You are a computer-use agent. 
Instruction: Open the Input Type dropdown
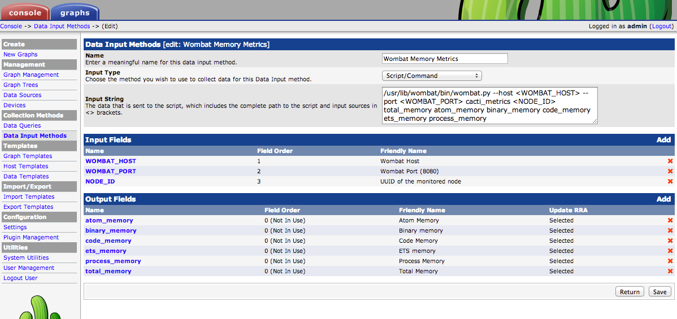pyautogui.click(x=432, y=76)
